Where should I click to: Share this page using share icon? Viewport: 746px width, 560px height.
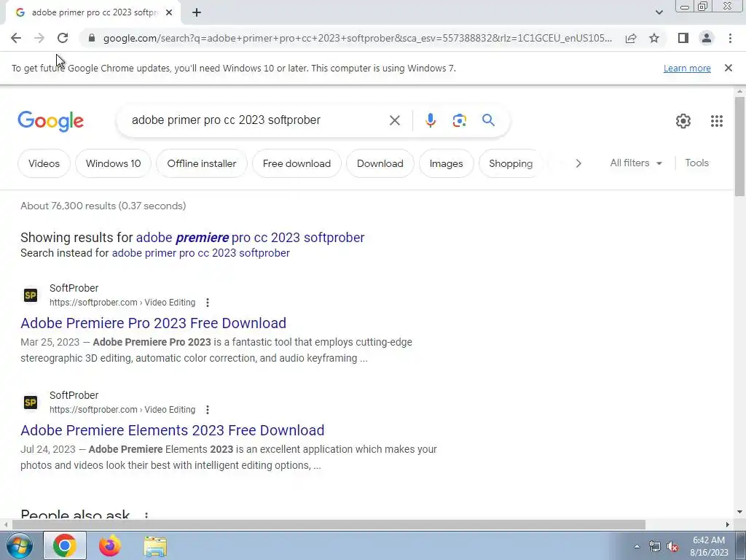coord(631,38)
